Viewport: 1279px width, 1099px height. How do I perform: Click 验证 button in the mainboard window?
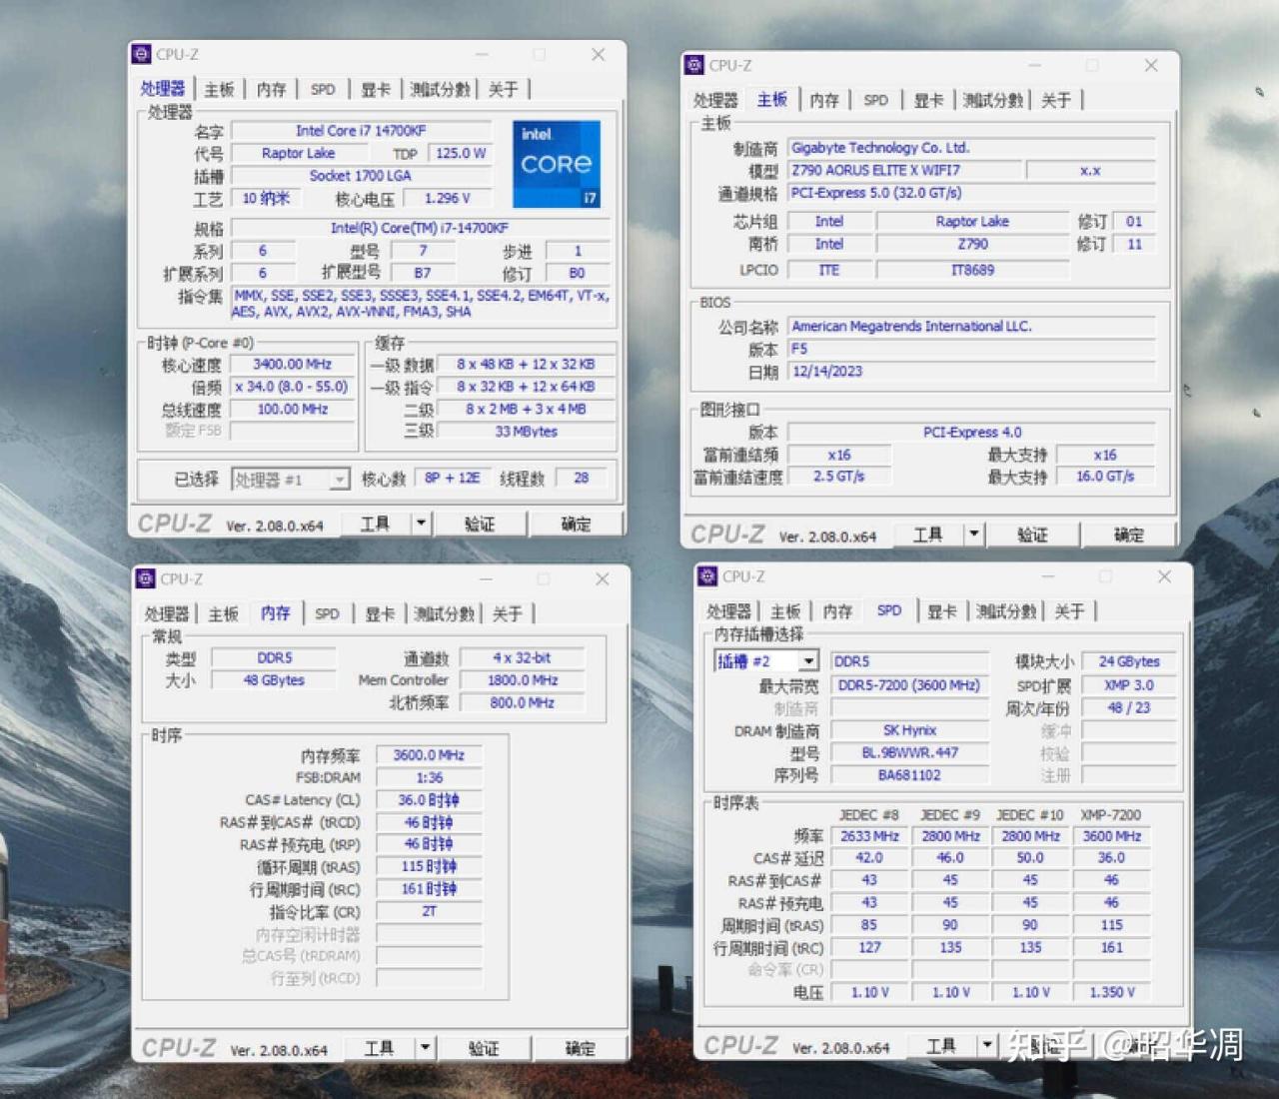pos(1032,535)
